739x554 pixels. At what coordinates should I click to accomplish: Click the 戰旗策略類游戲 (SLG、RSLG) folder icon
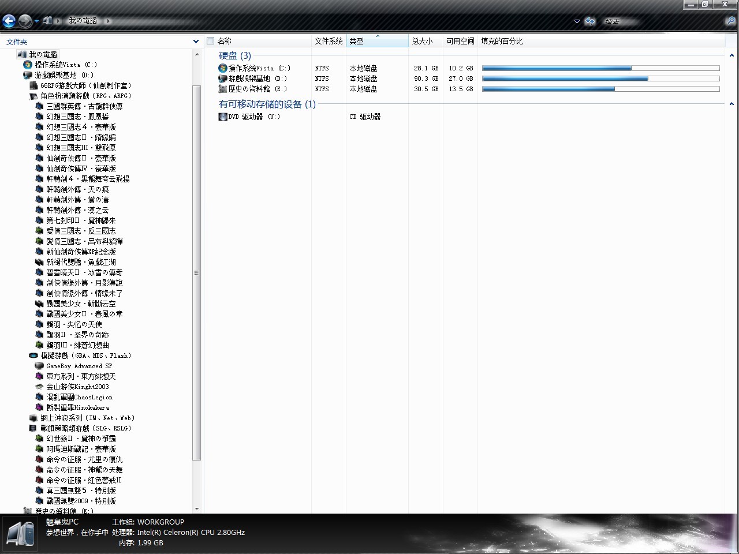coord(33,428)
